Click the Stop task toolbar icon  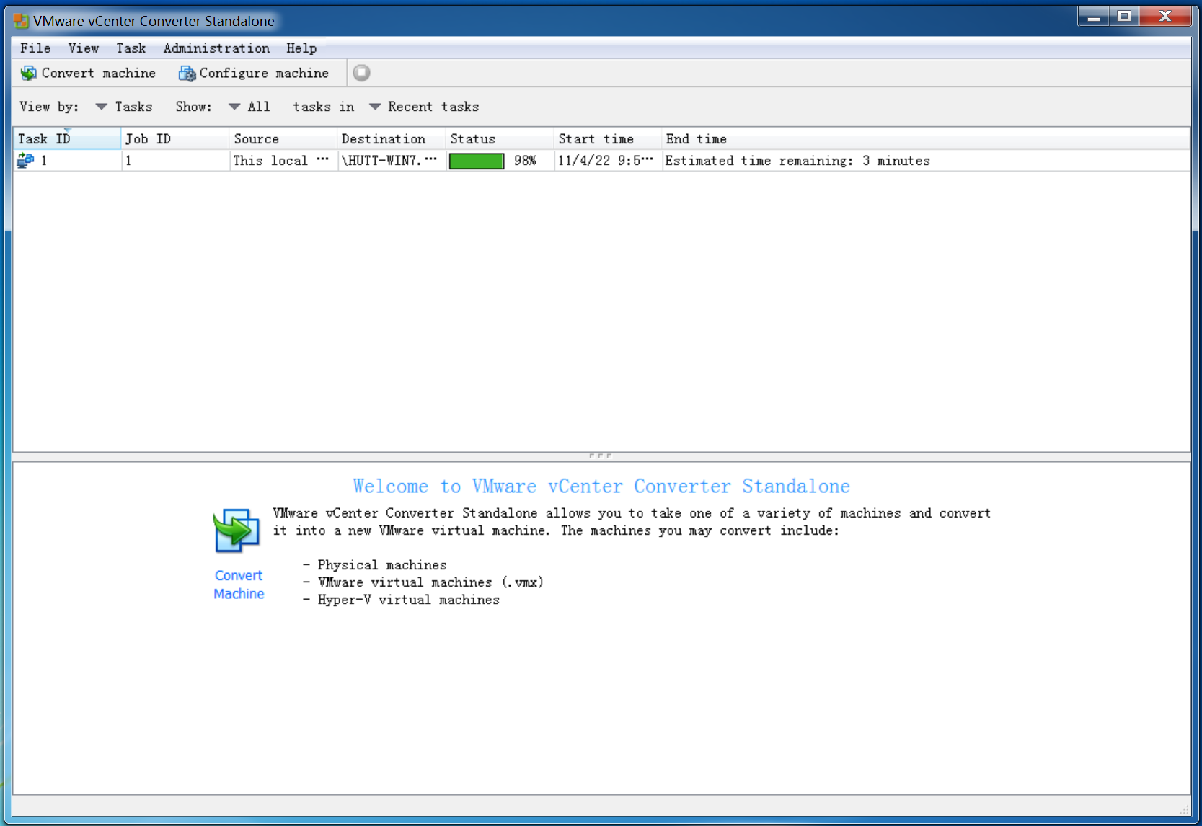coord(361,73)
